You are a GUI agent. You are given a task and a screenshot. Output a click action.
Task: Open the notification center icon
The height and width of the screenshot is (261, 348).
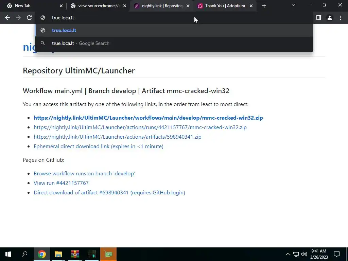337,254
